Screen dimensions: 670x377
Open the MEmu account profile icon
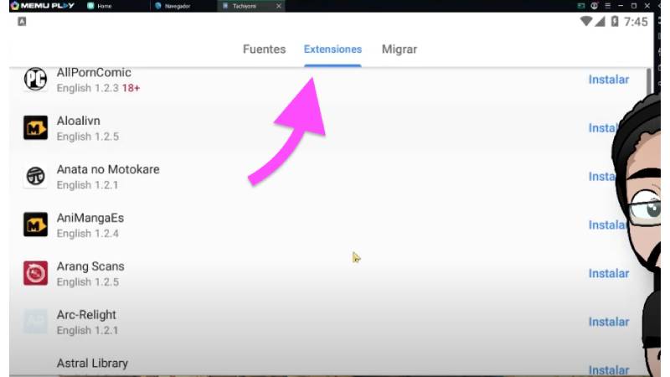[x=594, y=6]
